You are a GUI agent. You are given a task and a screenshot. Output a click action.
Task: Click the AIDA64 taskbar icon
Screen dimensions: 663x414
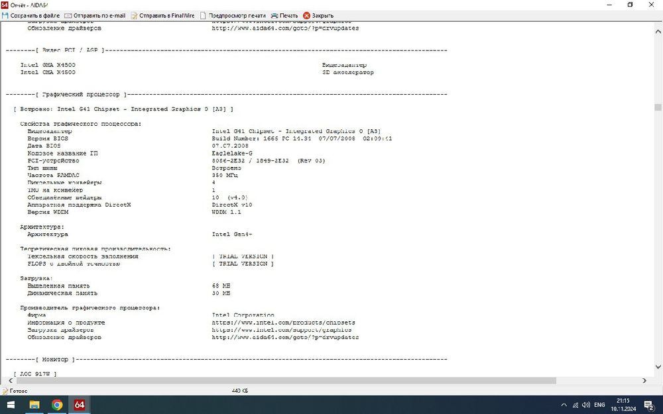(80, 405)
